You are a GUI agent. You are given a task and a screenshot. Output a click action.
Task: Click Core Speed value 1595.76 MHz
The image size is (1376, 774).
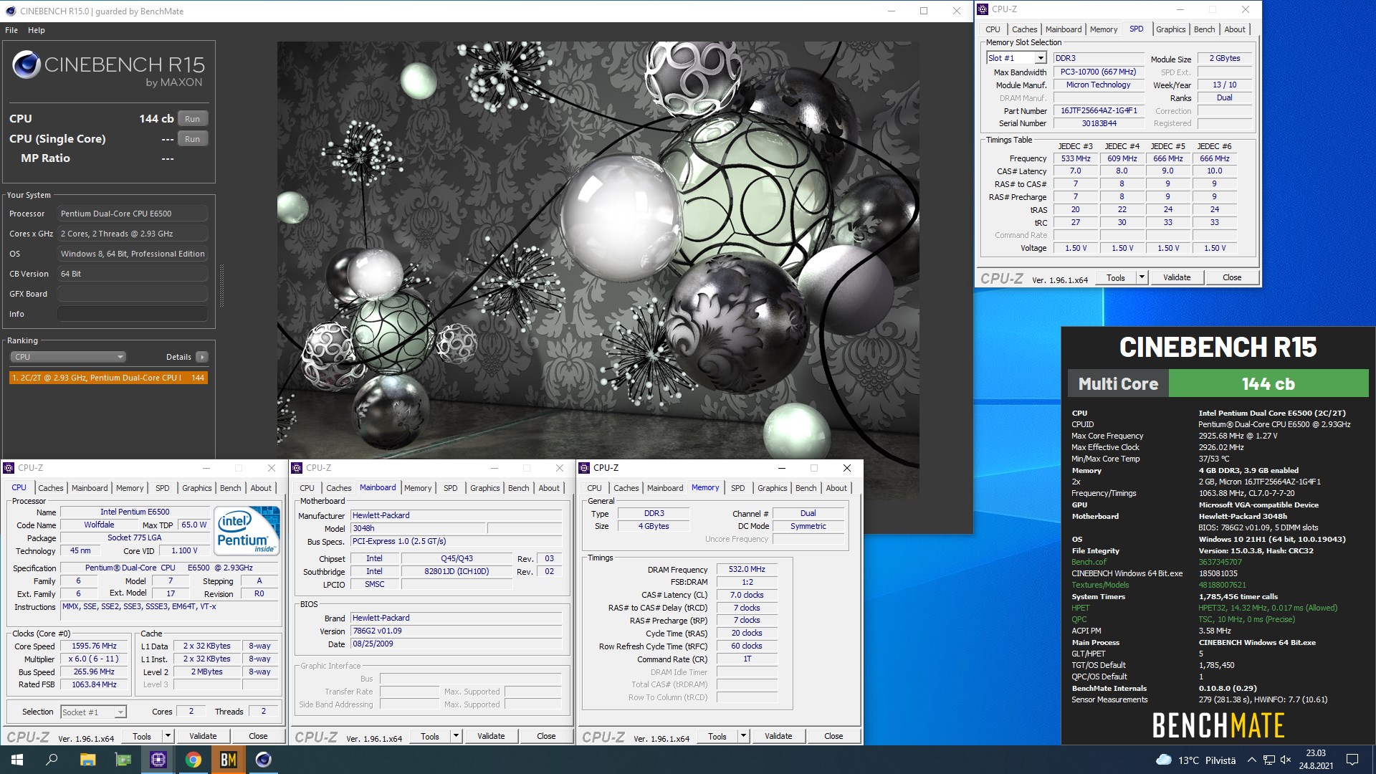[x=95, y=646]
